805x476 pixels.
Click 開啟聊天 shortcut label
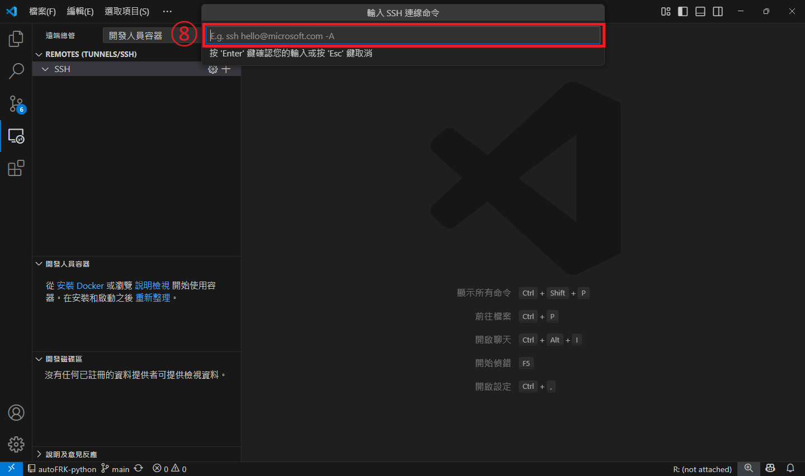(493, 340)
